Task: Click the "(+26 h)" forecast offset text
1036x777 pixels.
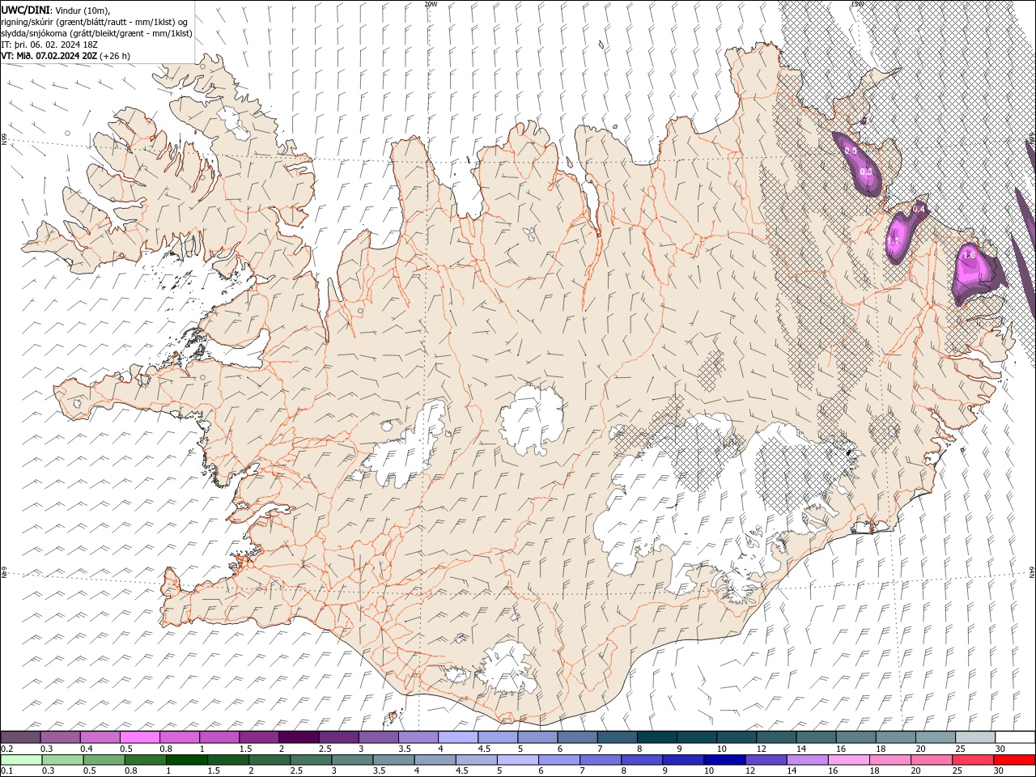Action: [115, 56]
